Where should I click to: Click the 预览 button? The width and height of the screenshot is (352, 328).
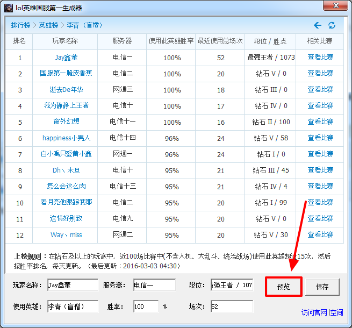pyautogui.click(x=283, y=287)
